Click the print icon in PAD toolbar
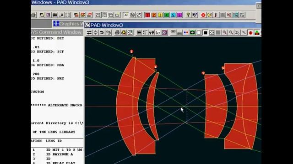 click(117, 33)
